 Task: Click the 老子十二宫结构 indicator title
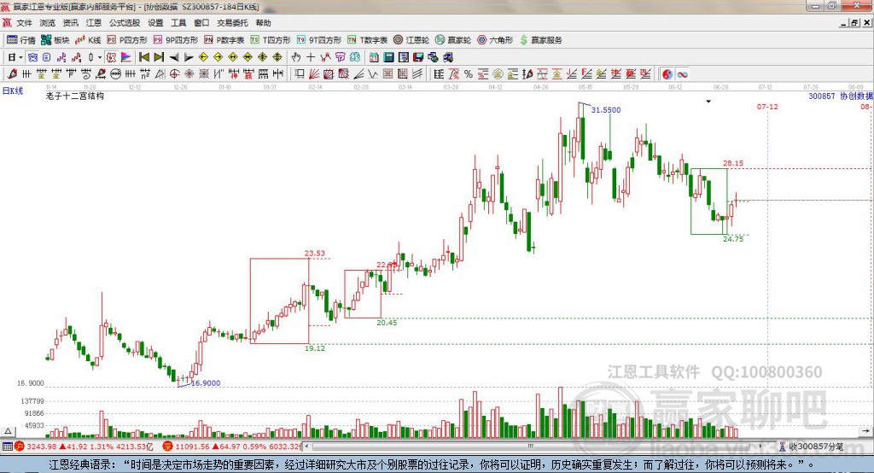point(75,96)
